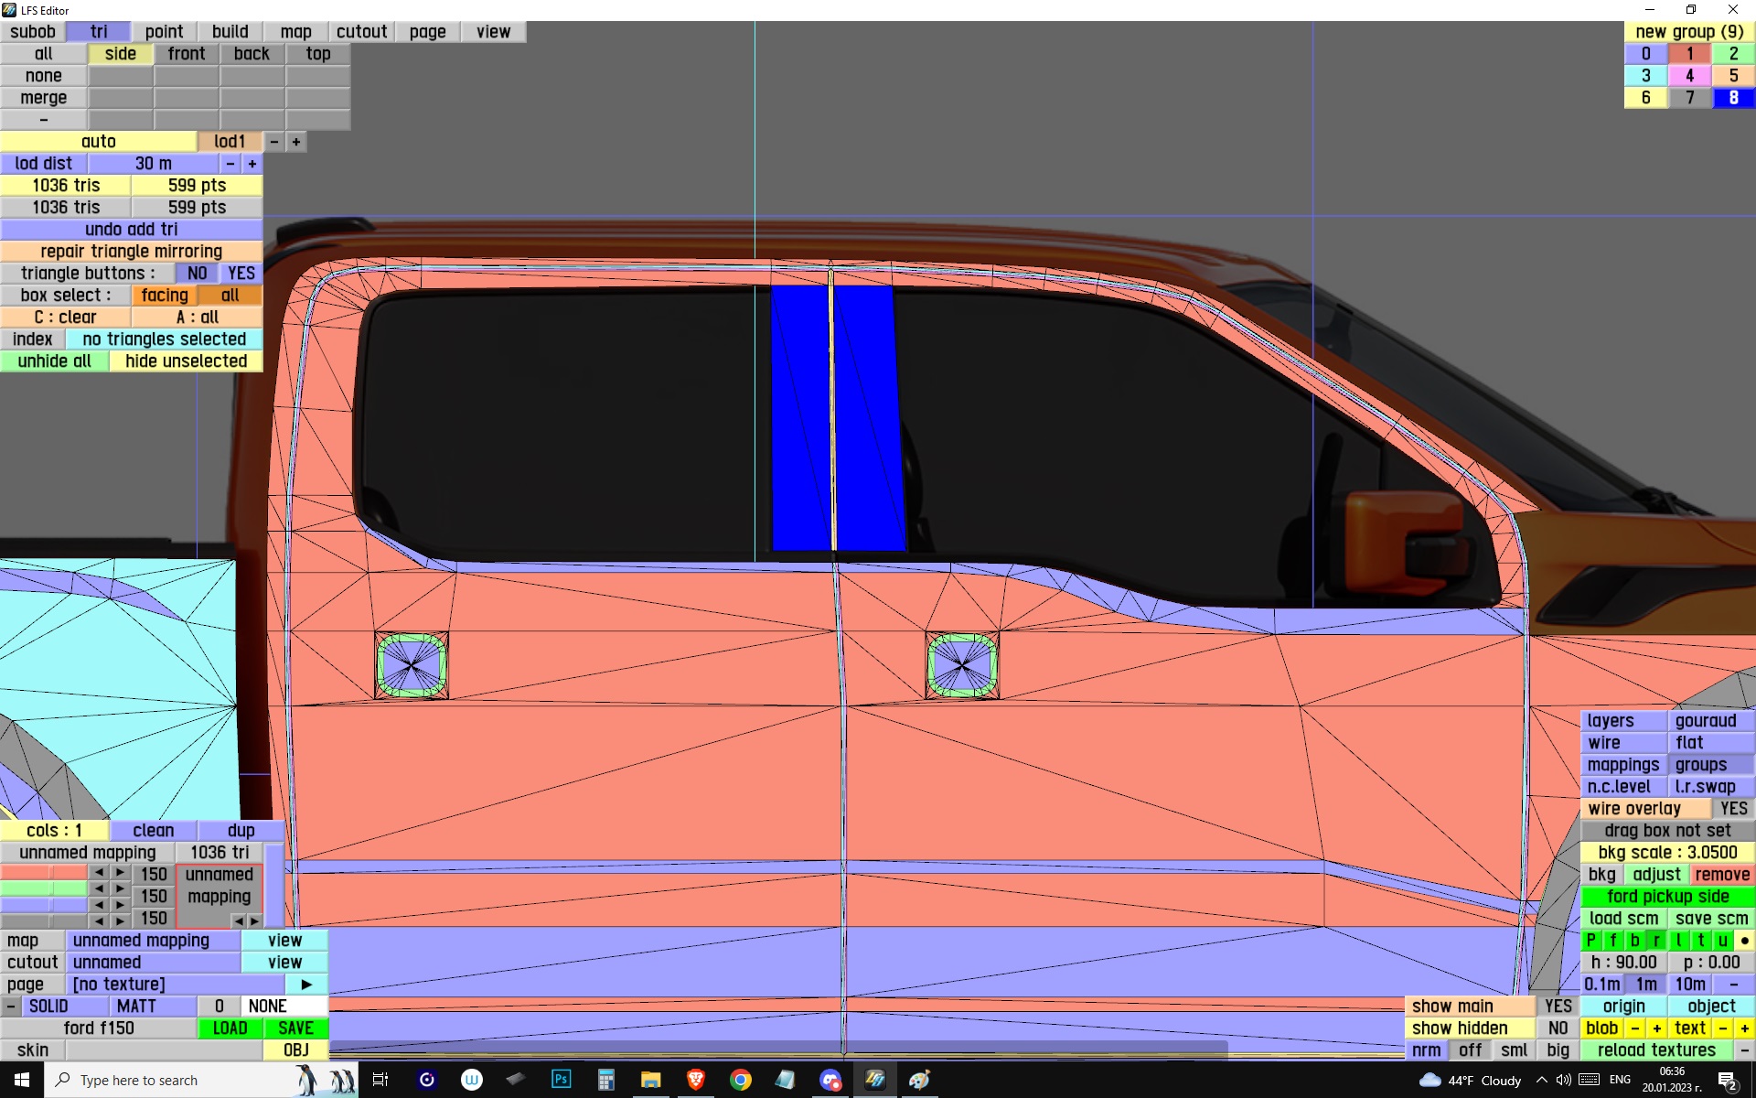Click plus button next to lod1
The image size is (1756, 1098).
(296, 142)
